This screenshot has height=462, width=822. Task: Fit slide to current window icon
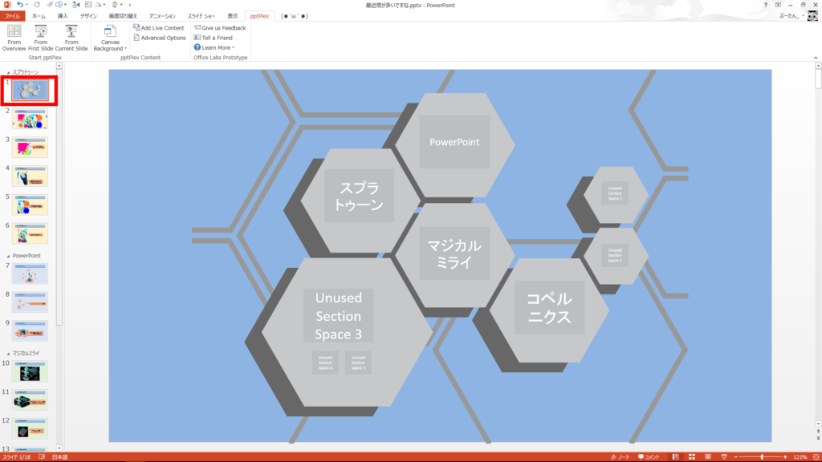tap(816, 457)
